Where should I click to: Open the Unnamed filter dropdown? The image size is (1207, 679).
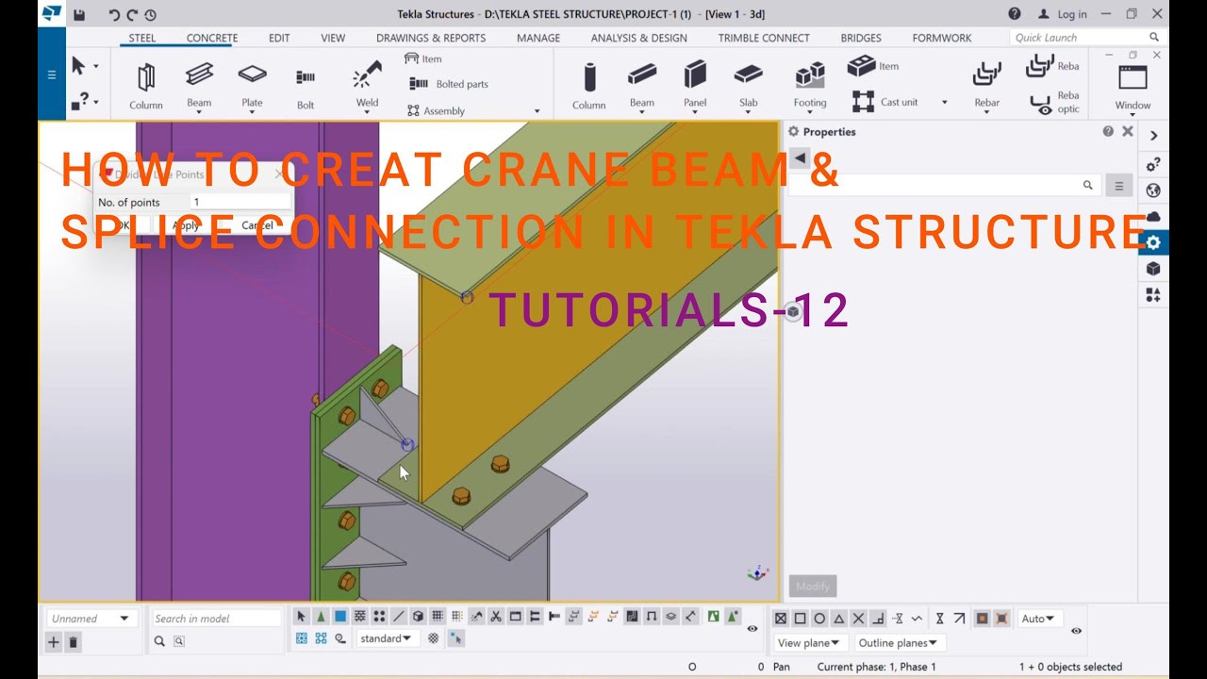[x=91, y=619]
